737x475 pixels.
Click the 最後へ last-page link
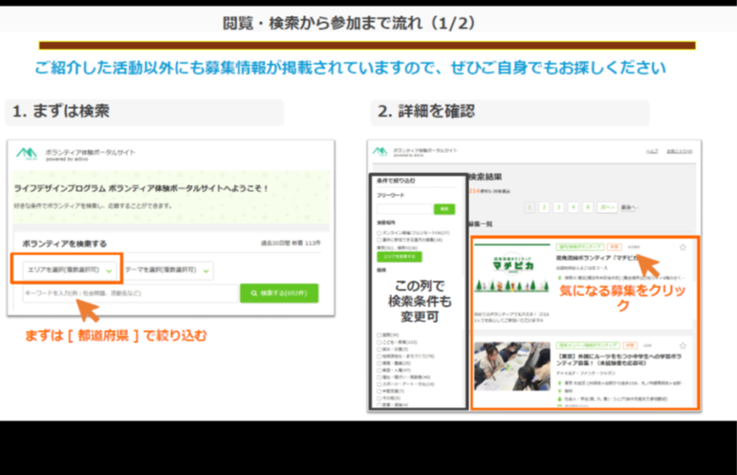click(x=629, y=207)
